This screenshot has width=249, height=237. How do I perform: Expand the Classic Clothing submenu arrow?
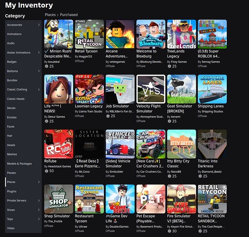(x=39, y=90)
